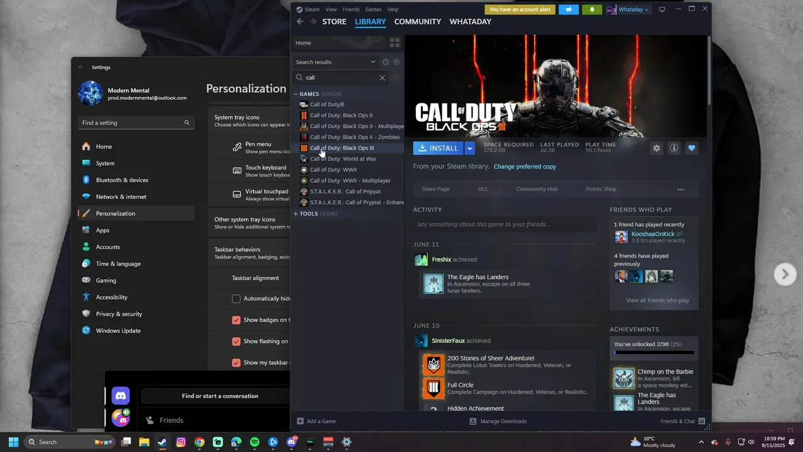The image size is (803, 452).
Task: Click the Windows Start button
Action: (13, 442)
